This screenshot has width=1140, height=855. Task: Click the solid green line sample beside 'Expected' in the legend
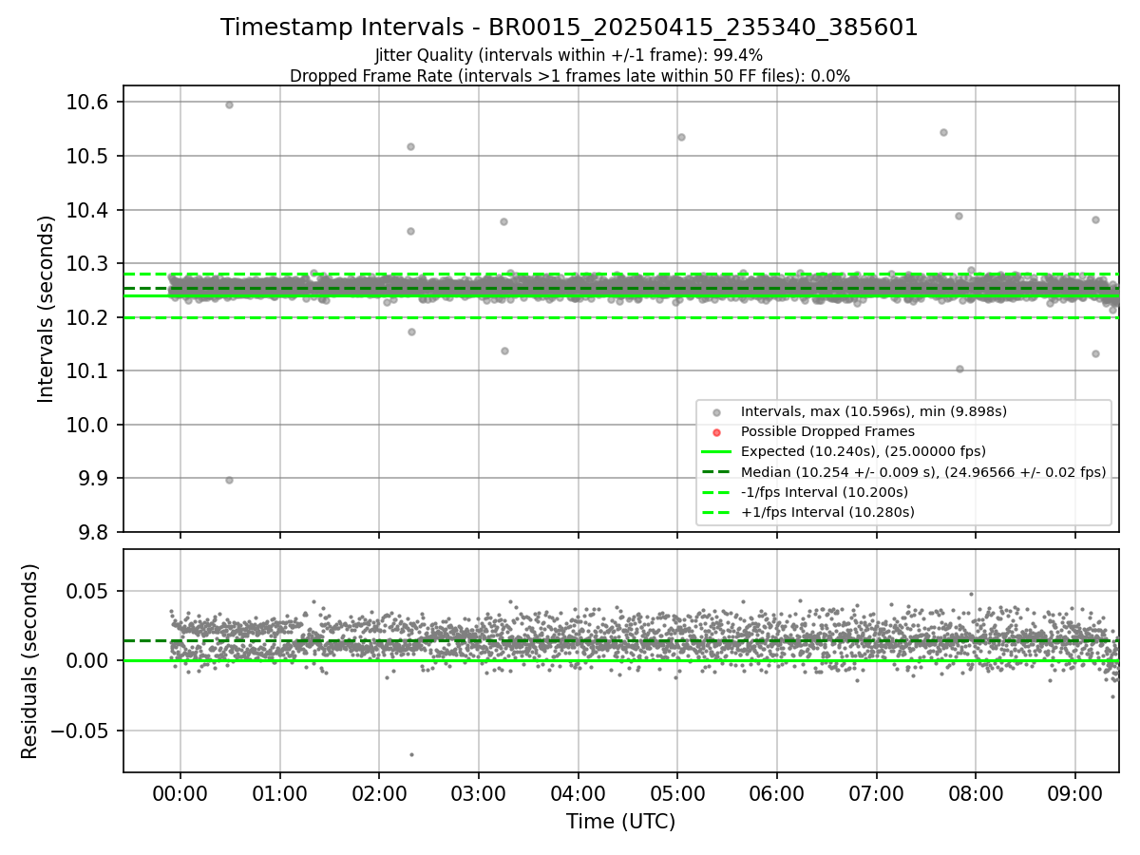coord(717,452)
